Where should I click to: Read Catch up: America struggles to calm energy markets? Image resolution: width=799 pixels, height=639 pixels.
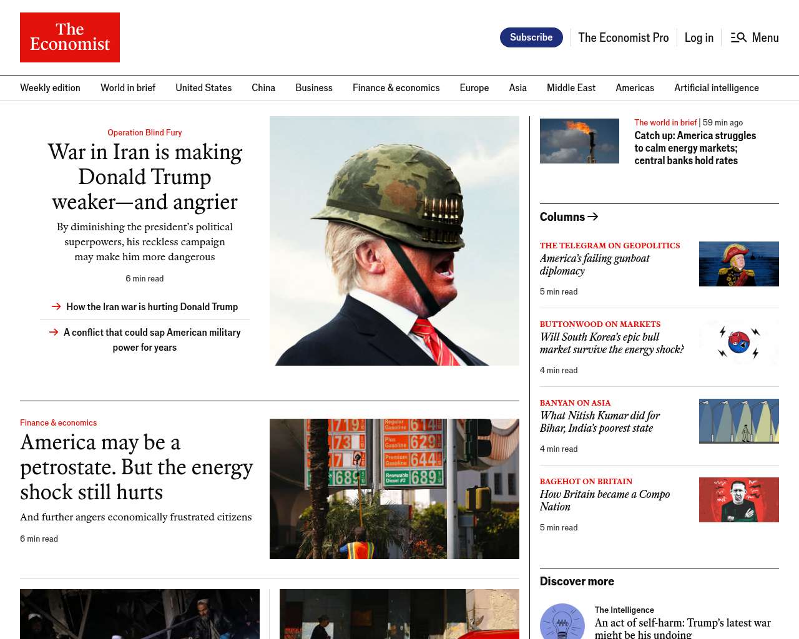pyautogui.click(x=695, y=148)
